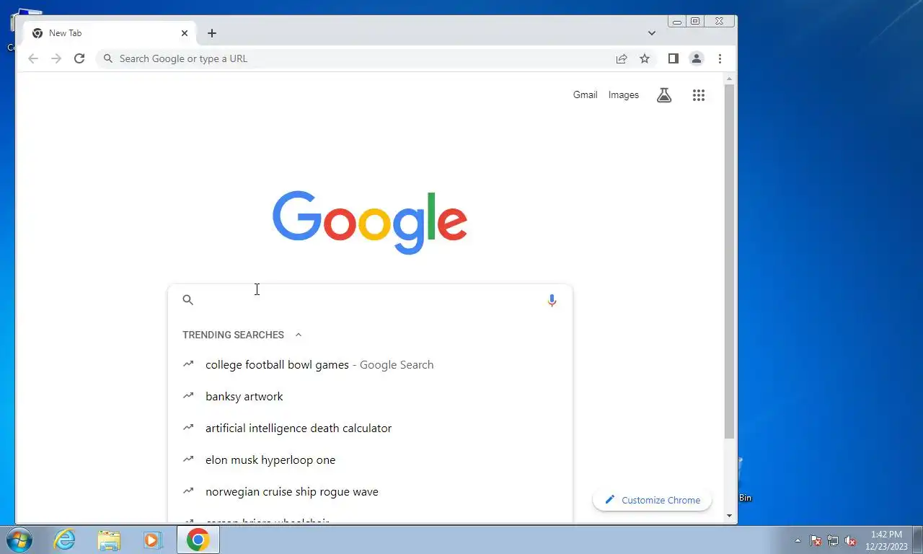Open Chrome three-dot menu
This screenshot has height=554, width=923.
[x=720, y=58]
